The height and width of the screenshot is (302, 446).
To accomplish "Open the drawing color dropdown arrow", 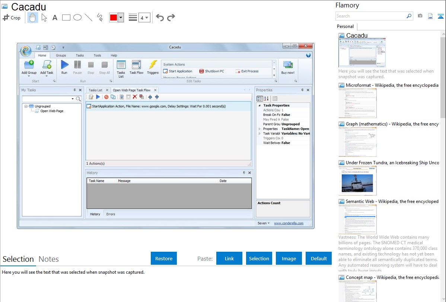I will pyautogui.click(x=121, y=18).
